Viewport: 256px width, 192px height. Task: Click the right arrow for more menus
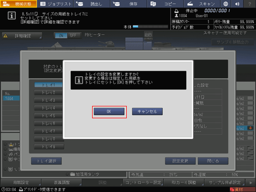[x=251, y=183]
